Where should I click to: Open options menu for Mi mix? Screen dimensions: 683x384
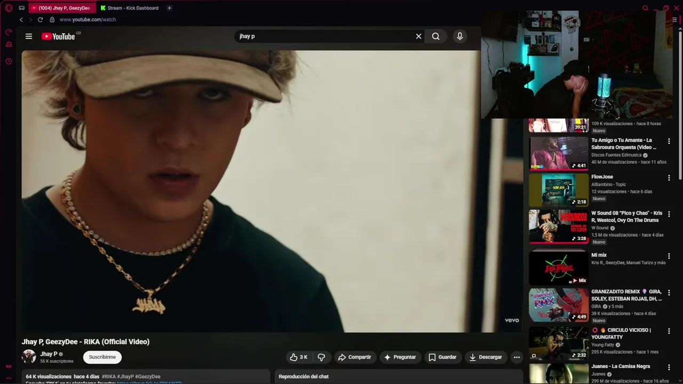click(669, 256)
